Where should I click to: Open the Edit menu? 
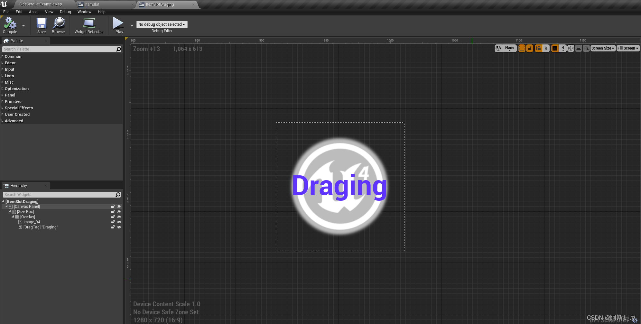(x=19, y=12)
